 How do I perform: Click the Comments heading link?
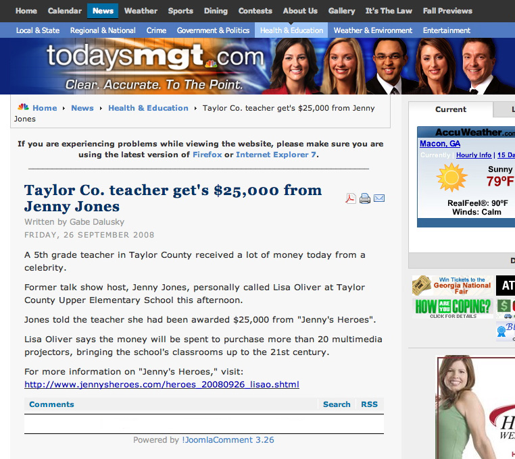coord(51,404)
